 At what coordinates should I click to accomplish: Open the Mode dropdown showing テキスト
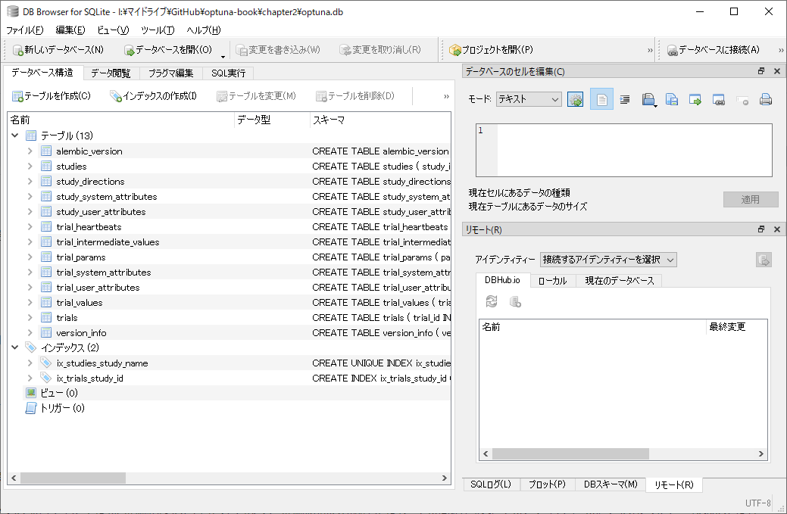click(x=529, y=99)
